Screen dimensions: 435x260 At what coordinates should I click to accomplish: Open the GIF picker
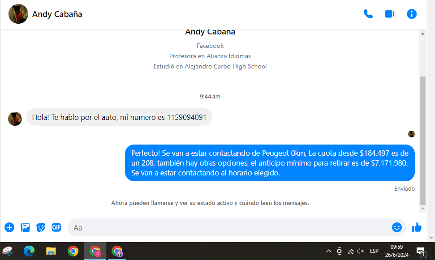(x=56, y=228)
